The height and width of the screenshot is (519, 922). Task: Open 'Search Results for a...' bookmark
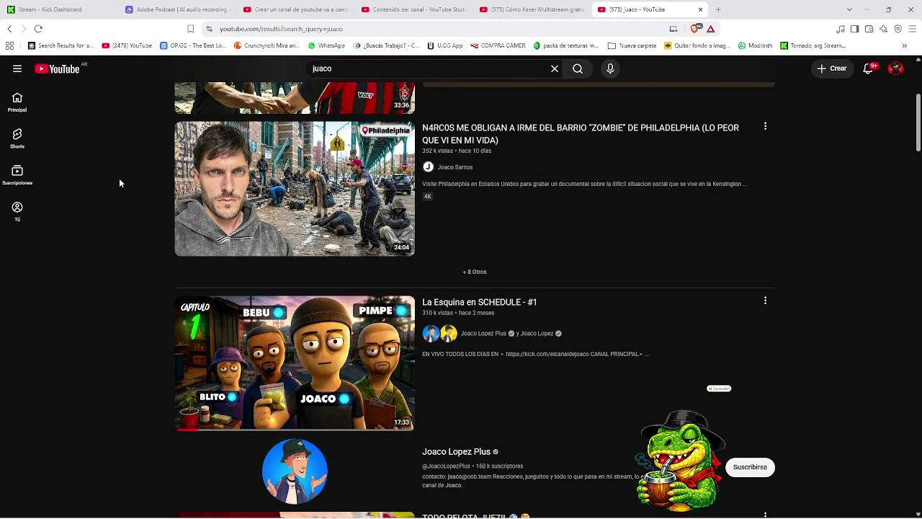[61, 45]
